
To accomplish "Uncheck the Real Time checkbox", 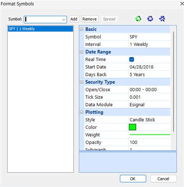I will pyautogui.click(x=132, y=59).
